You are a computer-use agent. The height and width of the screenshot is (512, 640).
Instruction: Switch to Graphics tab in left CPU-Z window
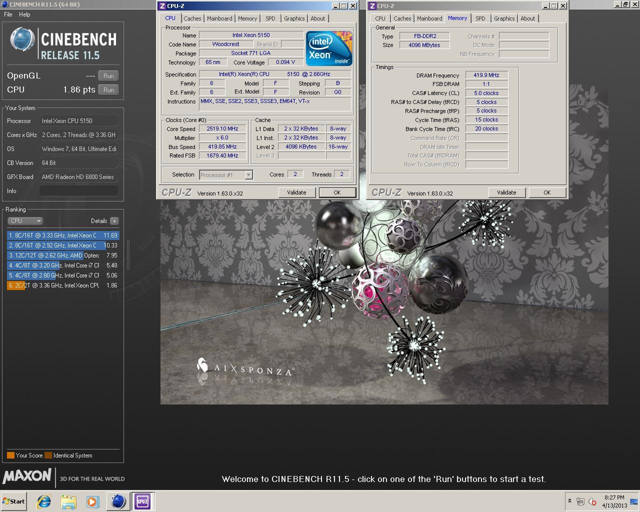click(x=294, y=18)
